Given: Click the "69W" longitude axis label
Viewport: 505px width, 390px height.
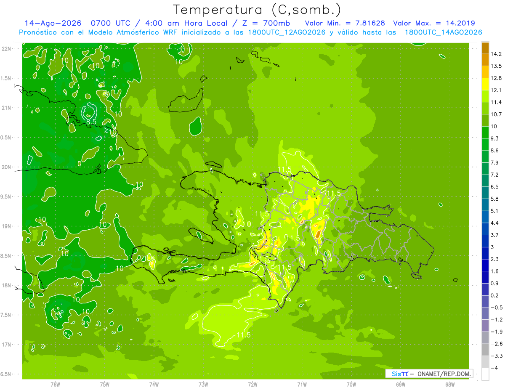Looking at the screenshot, I should tap(401, 385).
